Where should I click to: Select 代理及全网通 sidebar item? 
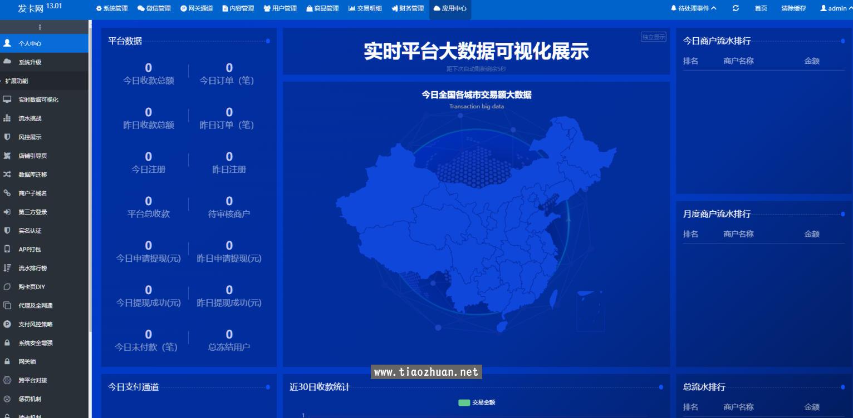[x=44, y=306]
